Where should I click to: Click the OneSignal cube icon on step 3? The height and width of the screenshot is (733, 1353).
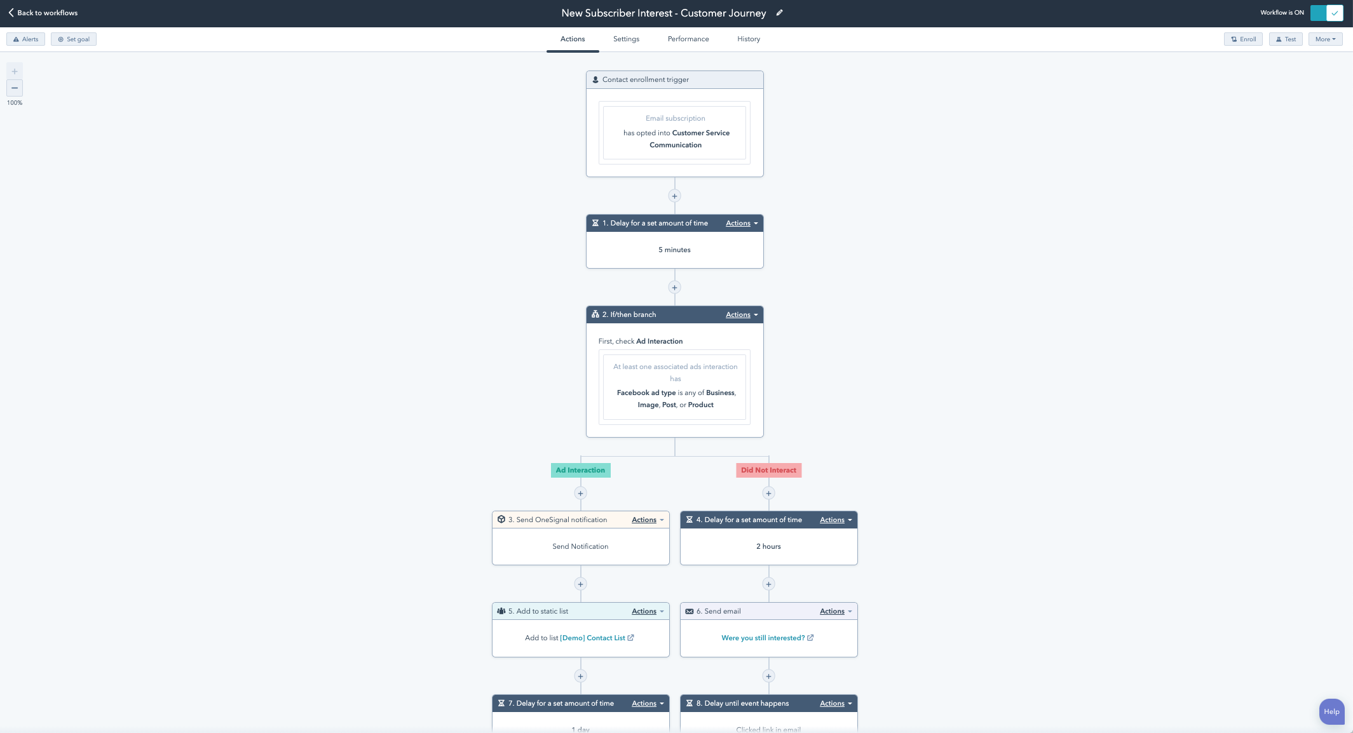(501, 520)
